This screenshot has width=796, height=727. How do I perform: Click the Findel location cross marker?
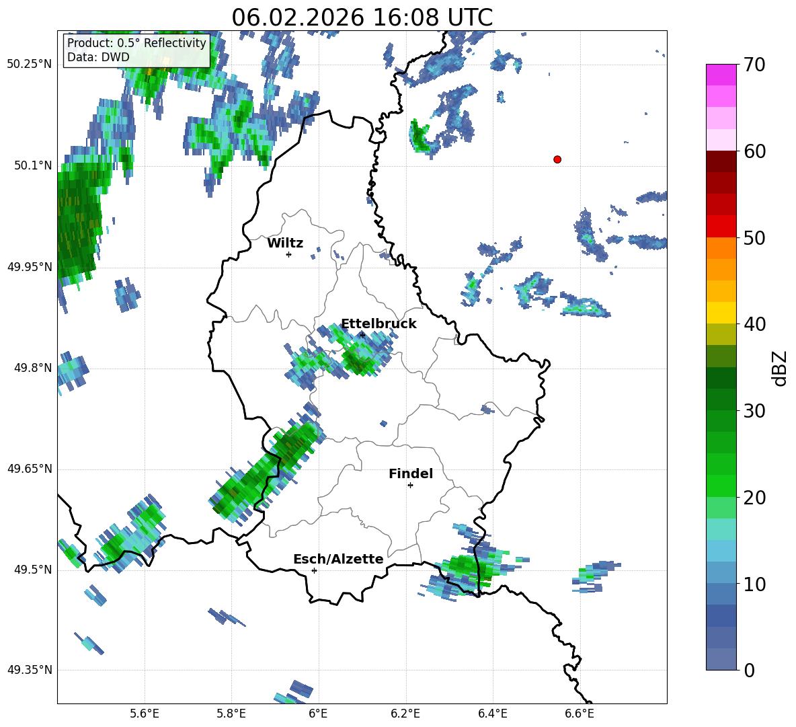point(410,486)
